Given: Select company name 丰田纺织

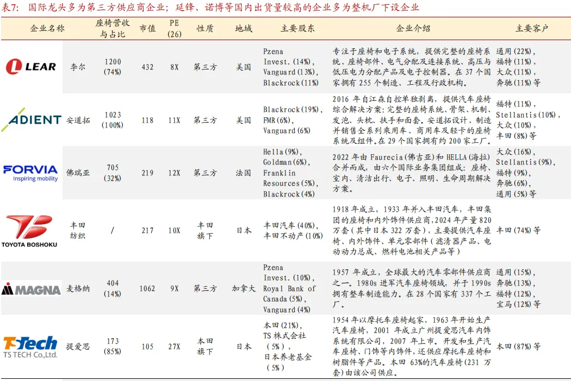Looking at the screenshot, I should [78, 231].
